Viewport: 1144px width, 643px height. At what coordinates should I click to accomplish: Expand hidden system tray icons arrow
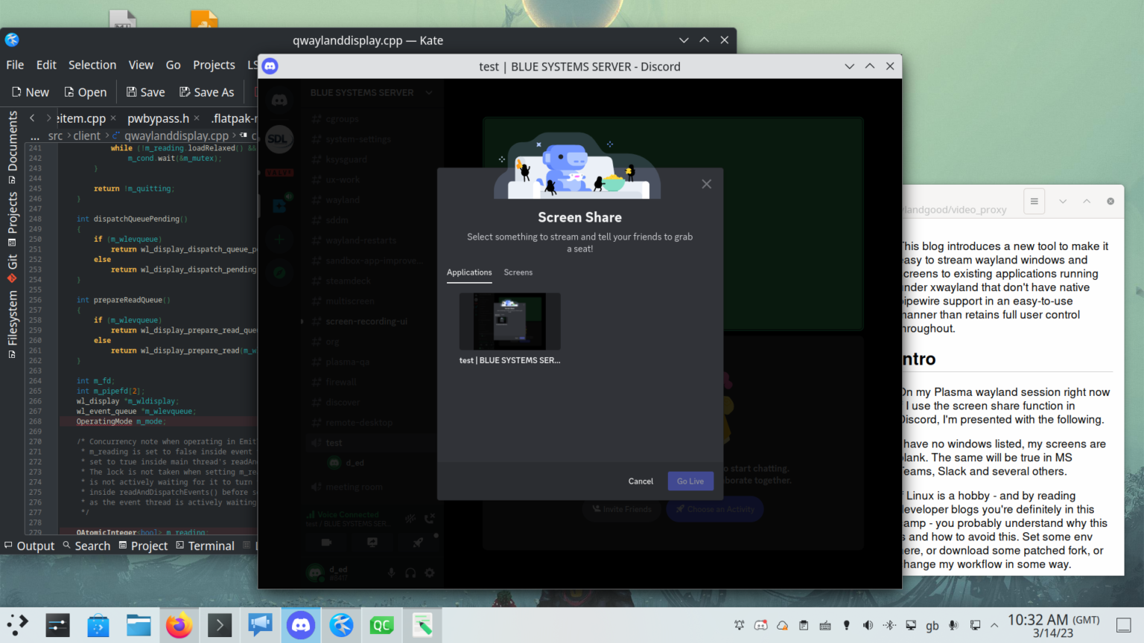coord(994,625)
